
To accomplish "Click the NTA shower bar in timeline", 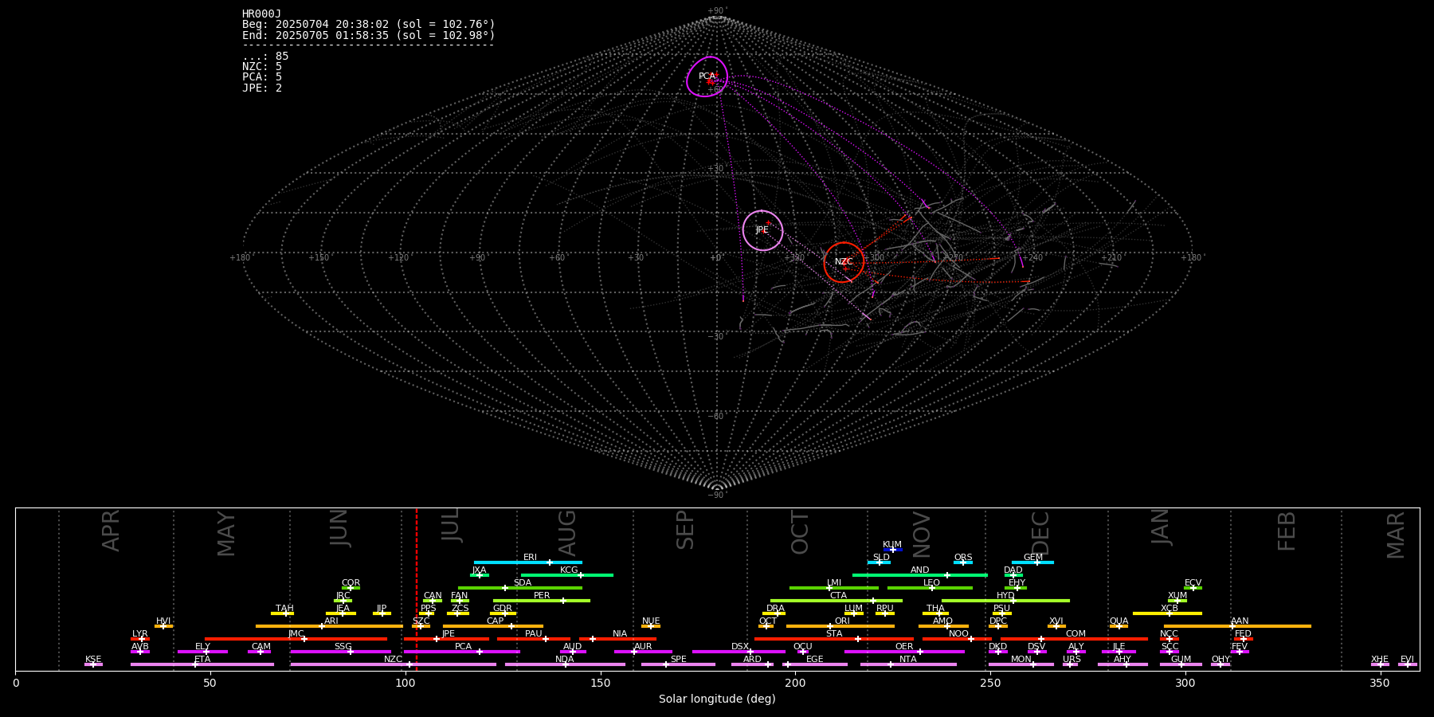I will click(x=908, y=664).
